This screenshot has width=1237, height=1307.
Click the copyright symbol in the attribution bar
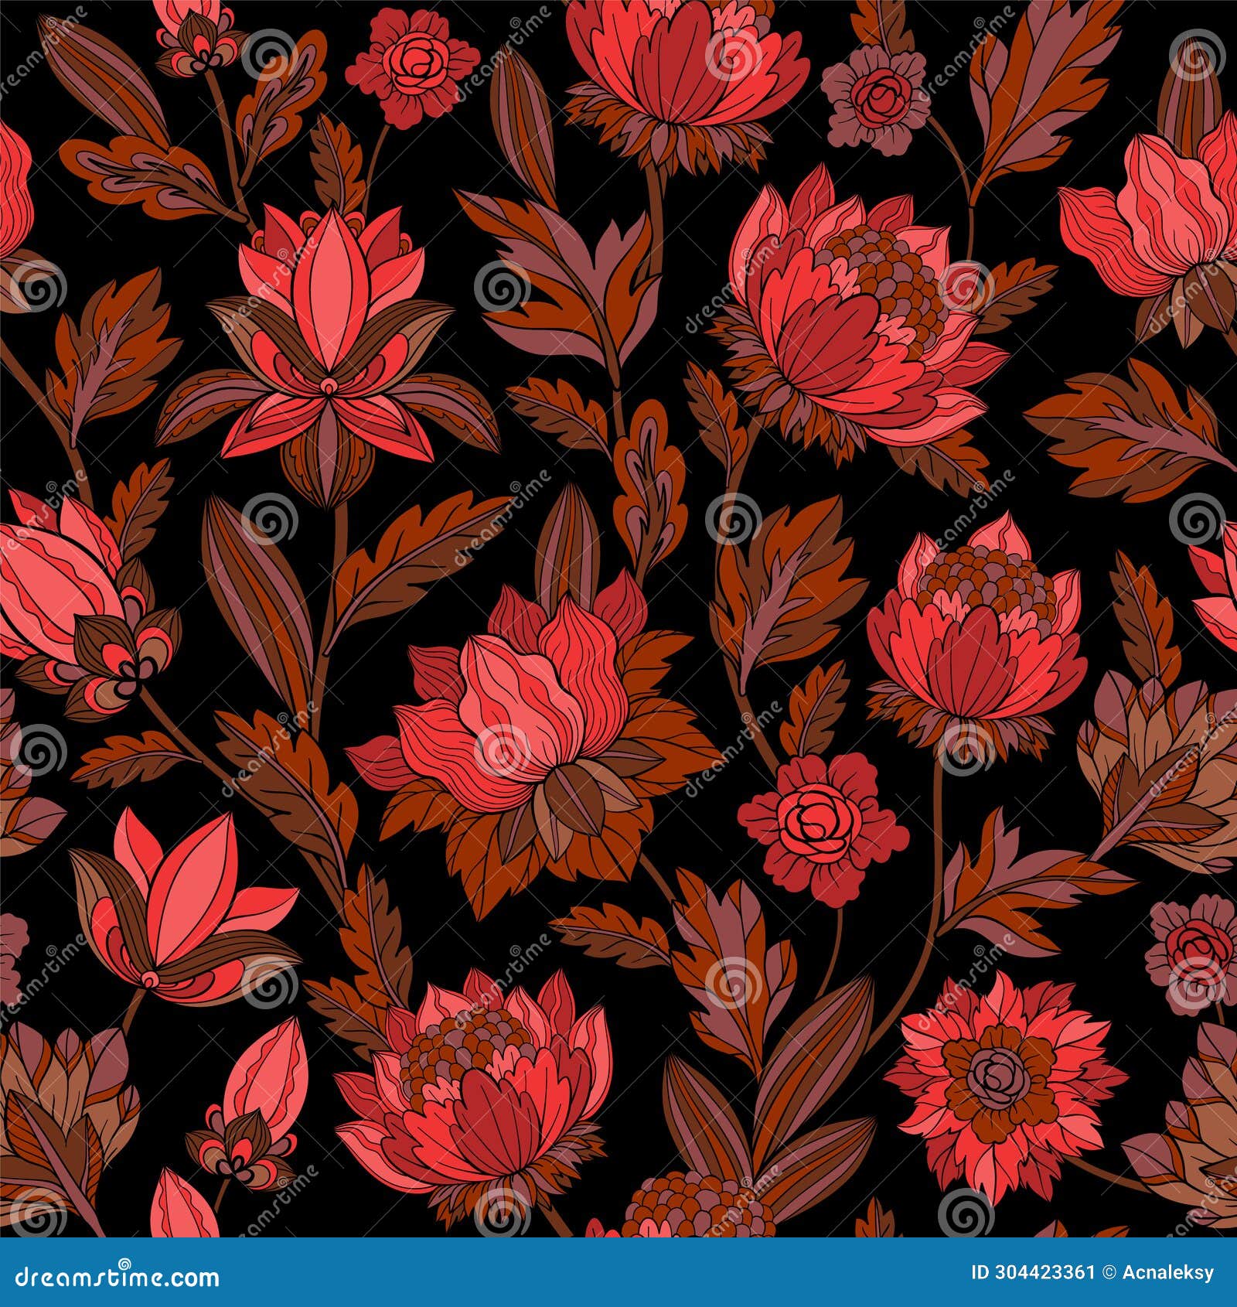tap(1109, 1271)
